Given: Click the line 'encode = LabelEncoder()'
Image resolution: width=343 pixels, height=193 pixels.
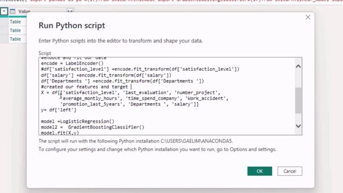Looking at the screenshot, I should click(72, 63).
